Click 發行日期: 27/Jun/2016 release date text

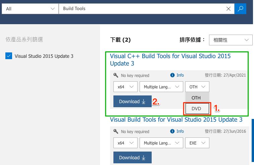pyautogui.click(x=225, y=131)
